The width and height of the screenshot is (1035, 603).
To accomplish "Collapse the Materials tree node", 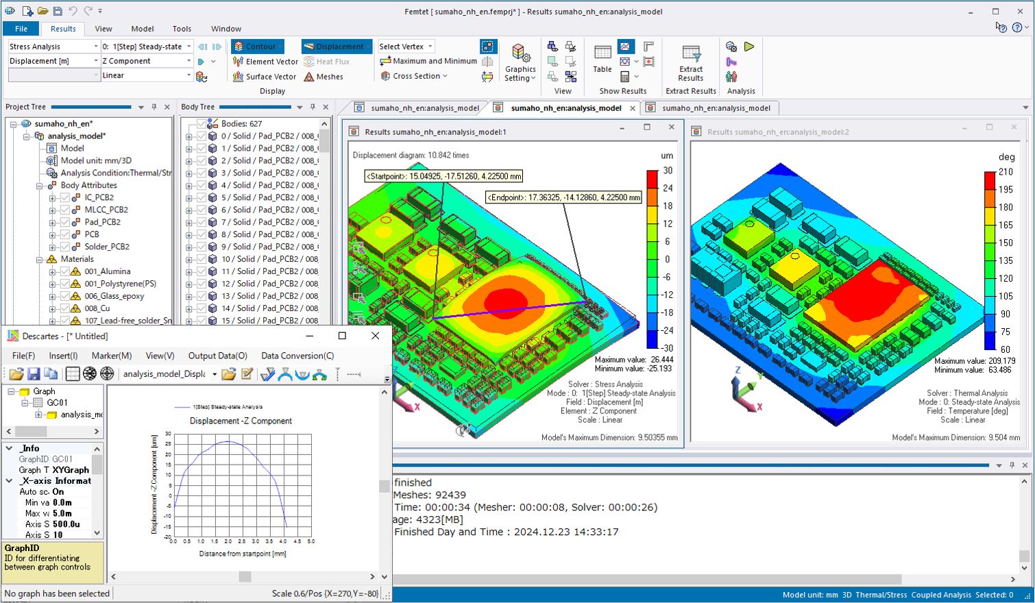I will pyautogui.click(x=40, y=260).
